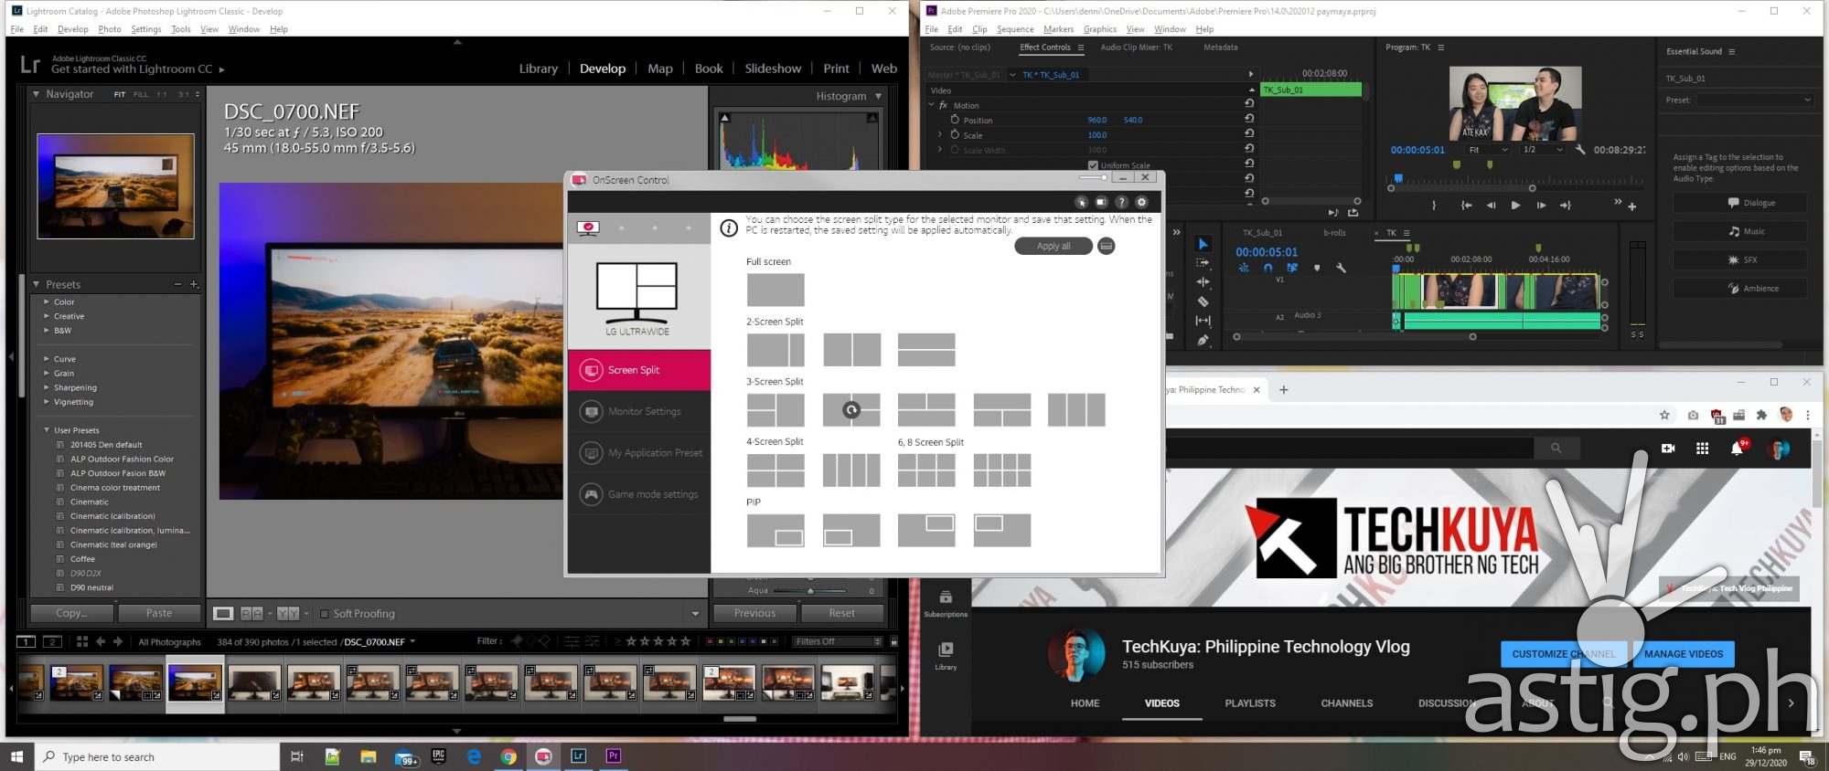
Task: Open the playback resolution 1/2 dropdown
Action: tap(1542, 149)
